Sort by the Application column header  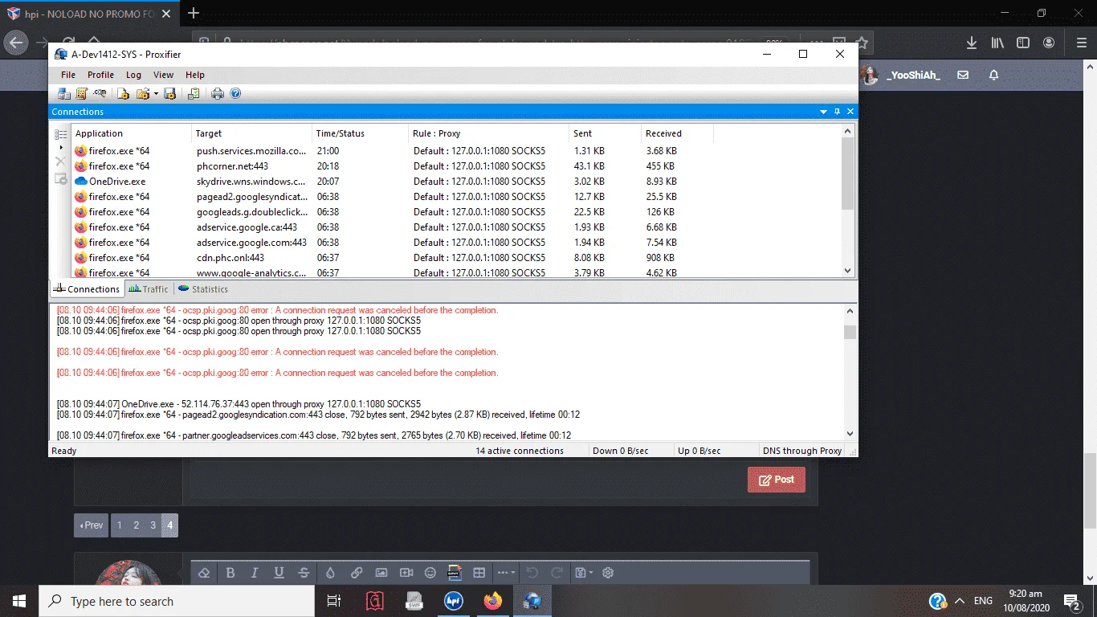pos(132,133)
